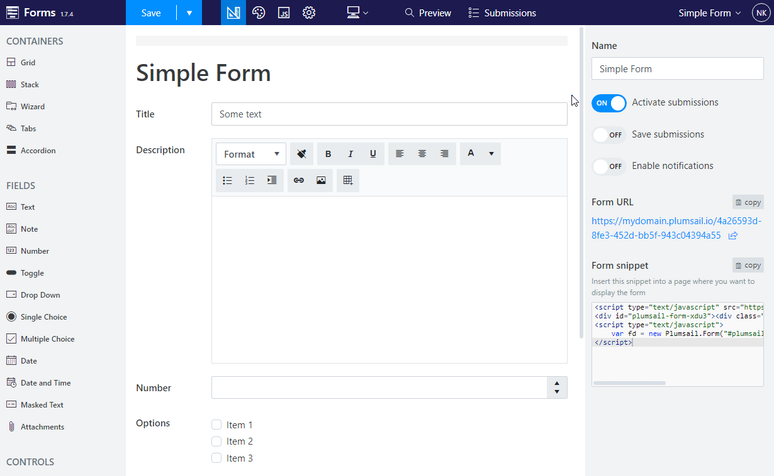Open the font color dropdown arrow
The height and width of the screenshot is (476, 774).
(x=491, y=154)
